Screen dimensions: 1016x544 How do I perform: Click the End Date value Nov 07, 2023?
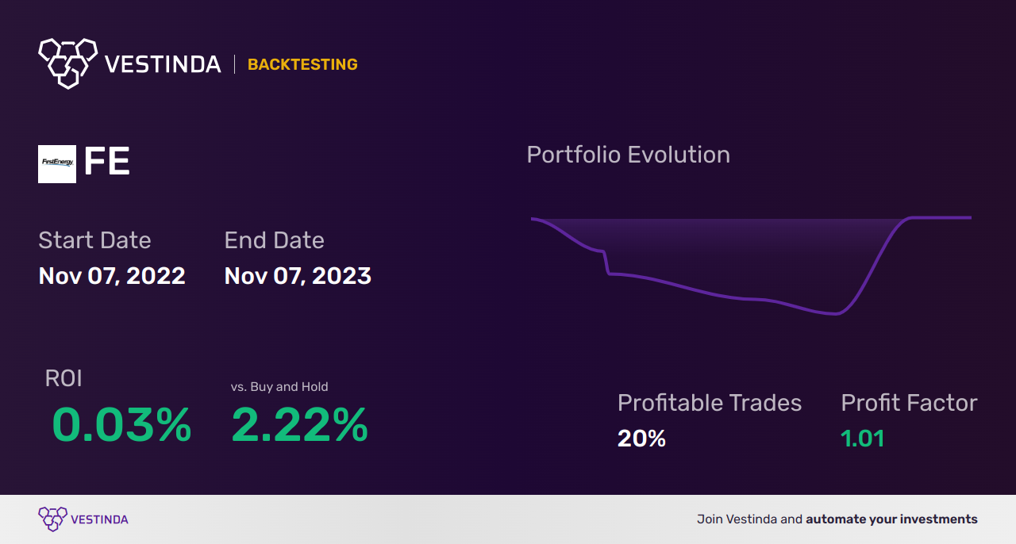298,275
